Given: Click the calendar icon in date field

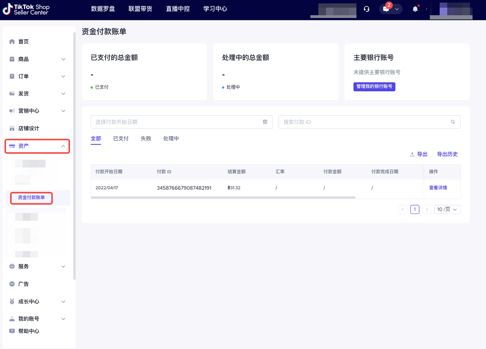Looking at the screenshot, I should (265, 122).
